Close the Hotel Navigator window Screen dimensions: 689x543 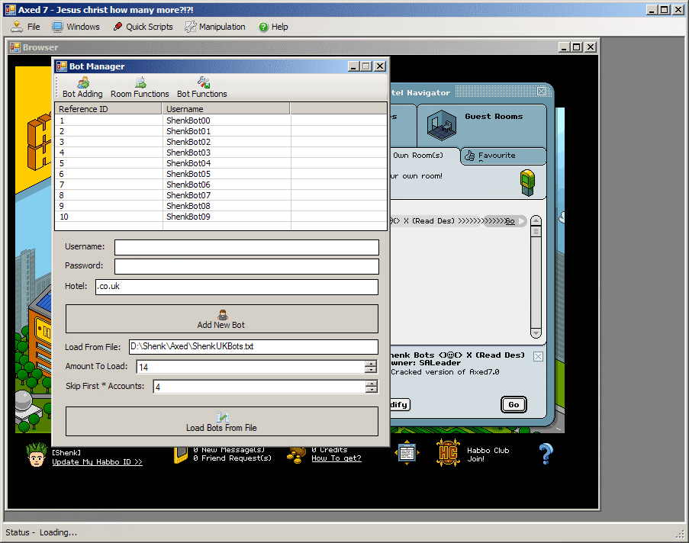(x=542, y=91)
